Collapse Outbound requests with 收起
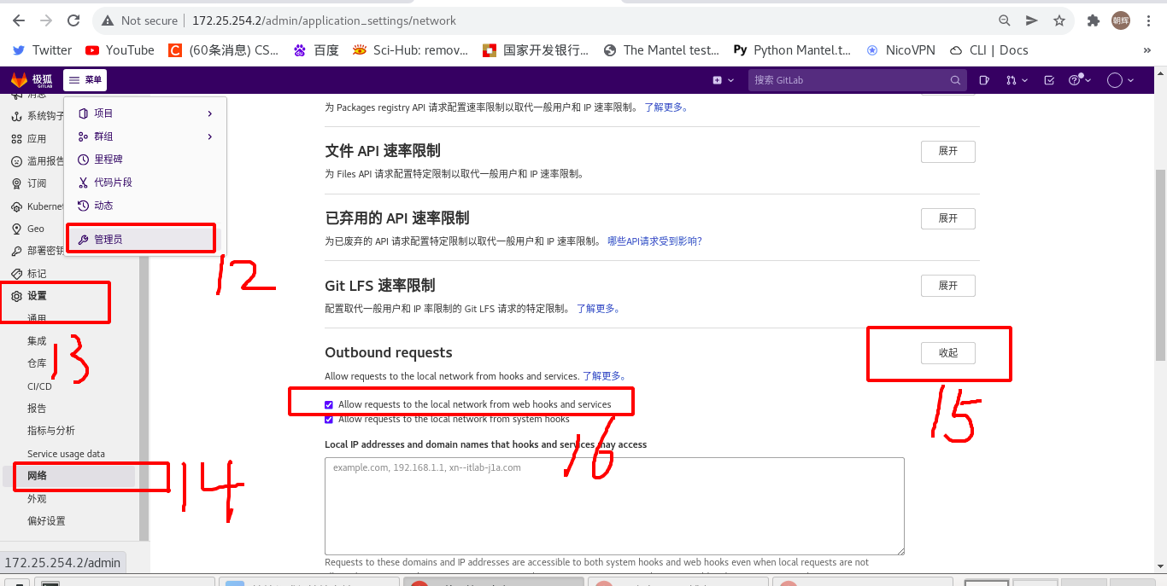1167x586 pixels. (x=948, y=353)
